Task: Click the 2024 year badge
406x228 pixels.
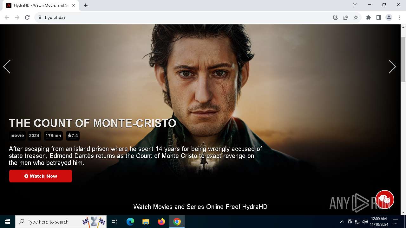Action: click(34, 136)
